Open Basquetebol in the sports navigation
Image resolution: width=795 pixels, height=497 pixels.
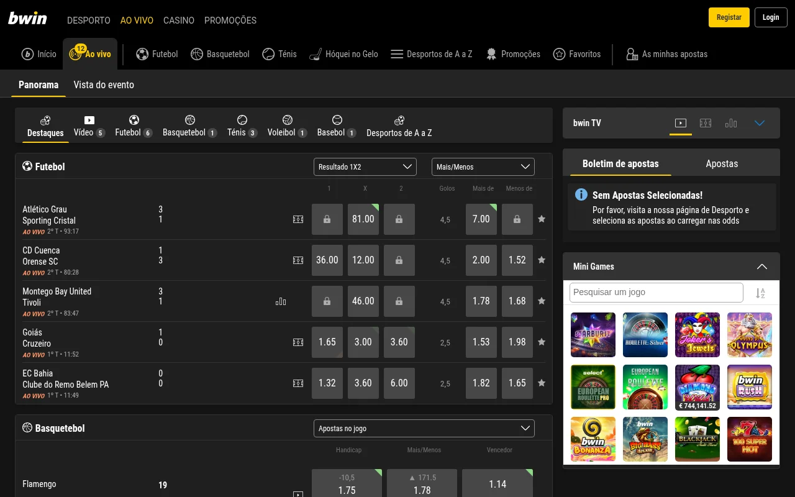(x=220, y=54)
